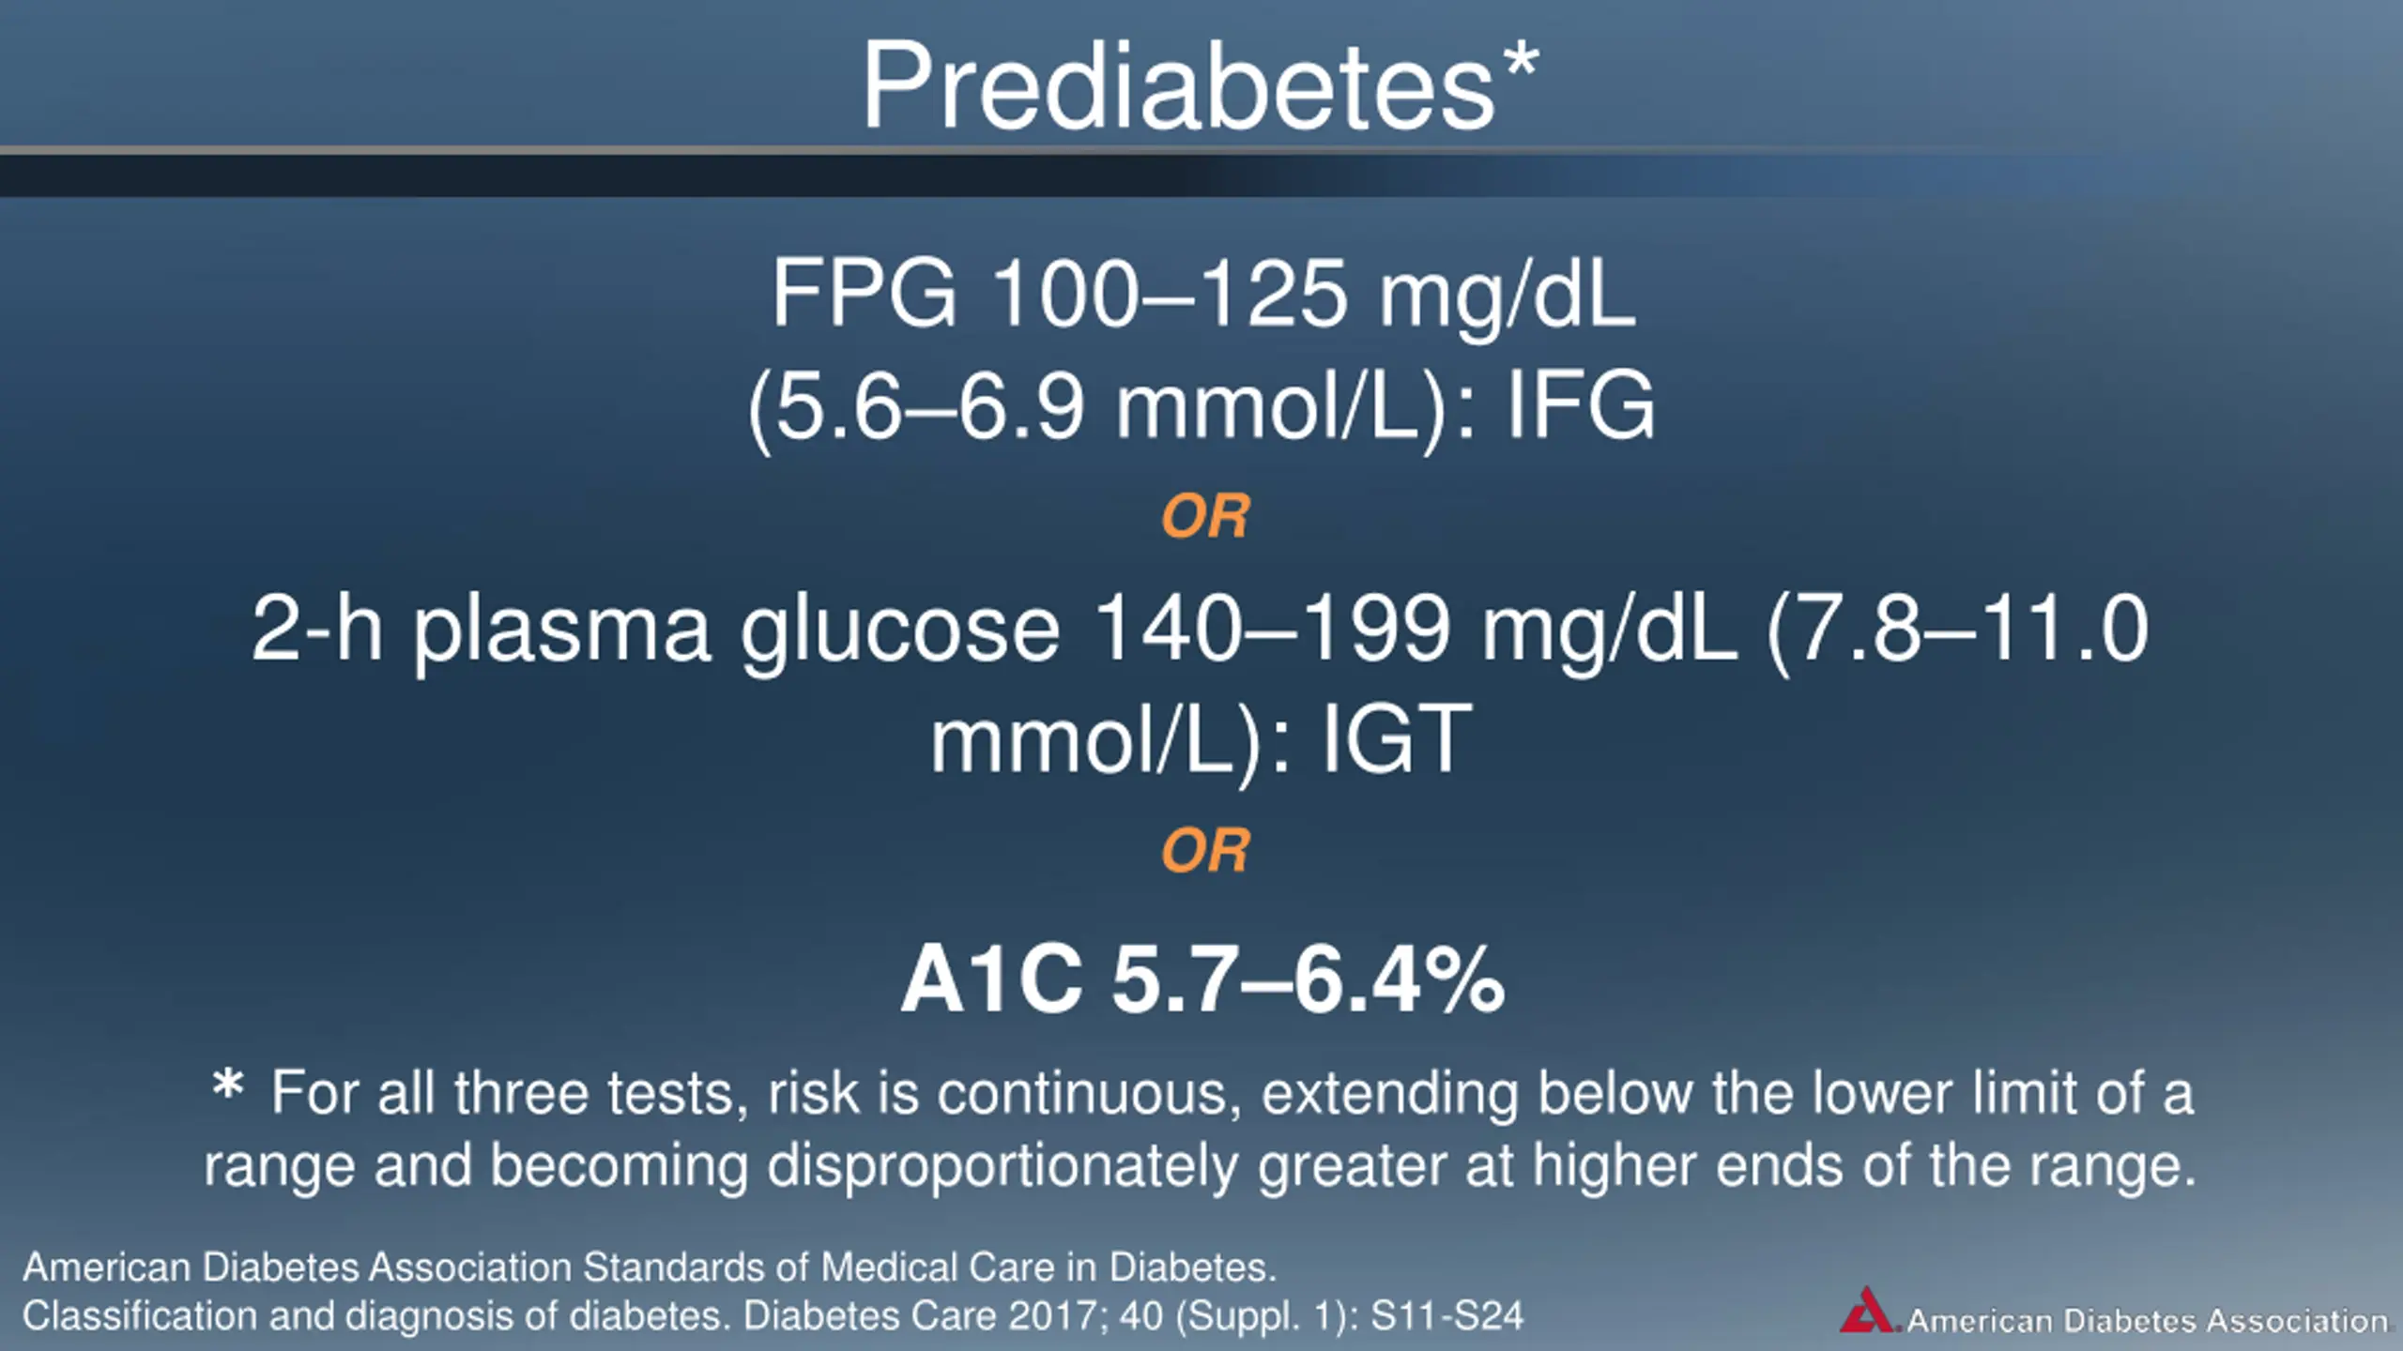This screenshot has width=2403, height=1351.
Task: Select the bold A1C 5.7–6.4% text
Action: coord(1202,980)
